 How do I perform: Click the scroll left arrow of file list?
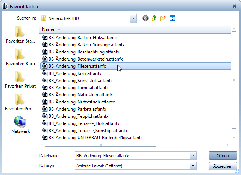click(x=42, y=145)
